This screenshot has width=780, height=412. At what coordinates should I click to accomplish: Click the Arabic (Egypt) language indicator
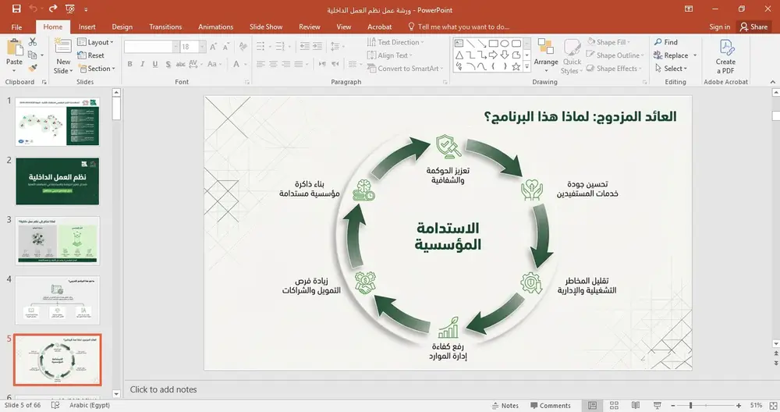(x=90, y=405)
